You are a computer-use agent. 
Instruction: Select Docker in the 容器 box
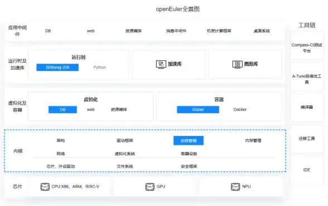pyautogui.click(x=240, y=110)
